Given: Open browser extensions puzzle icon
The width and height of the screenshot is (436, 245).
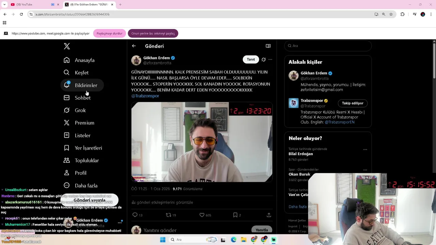Looking at the screenshot, I should pyautogui.click(x=403, y=14).
